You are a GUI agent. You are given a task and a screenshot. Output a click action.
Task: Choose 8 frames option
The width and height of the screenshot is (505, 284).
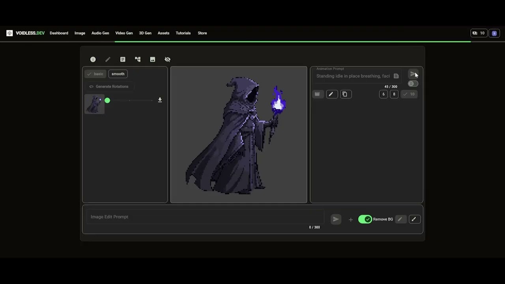(x=394, y=94)
